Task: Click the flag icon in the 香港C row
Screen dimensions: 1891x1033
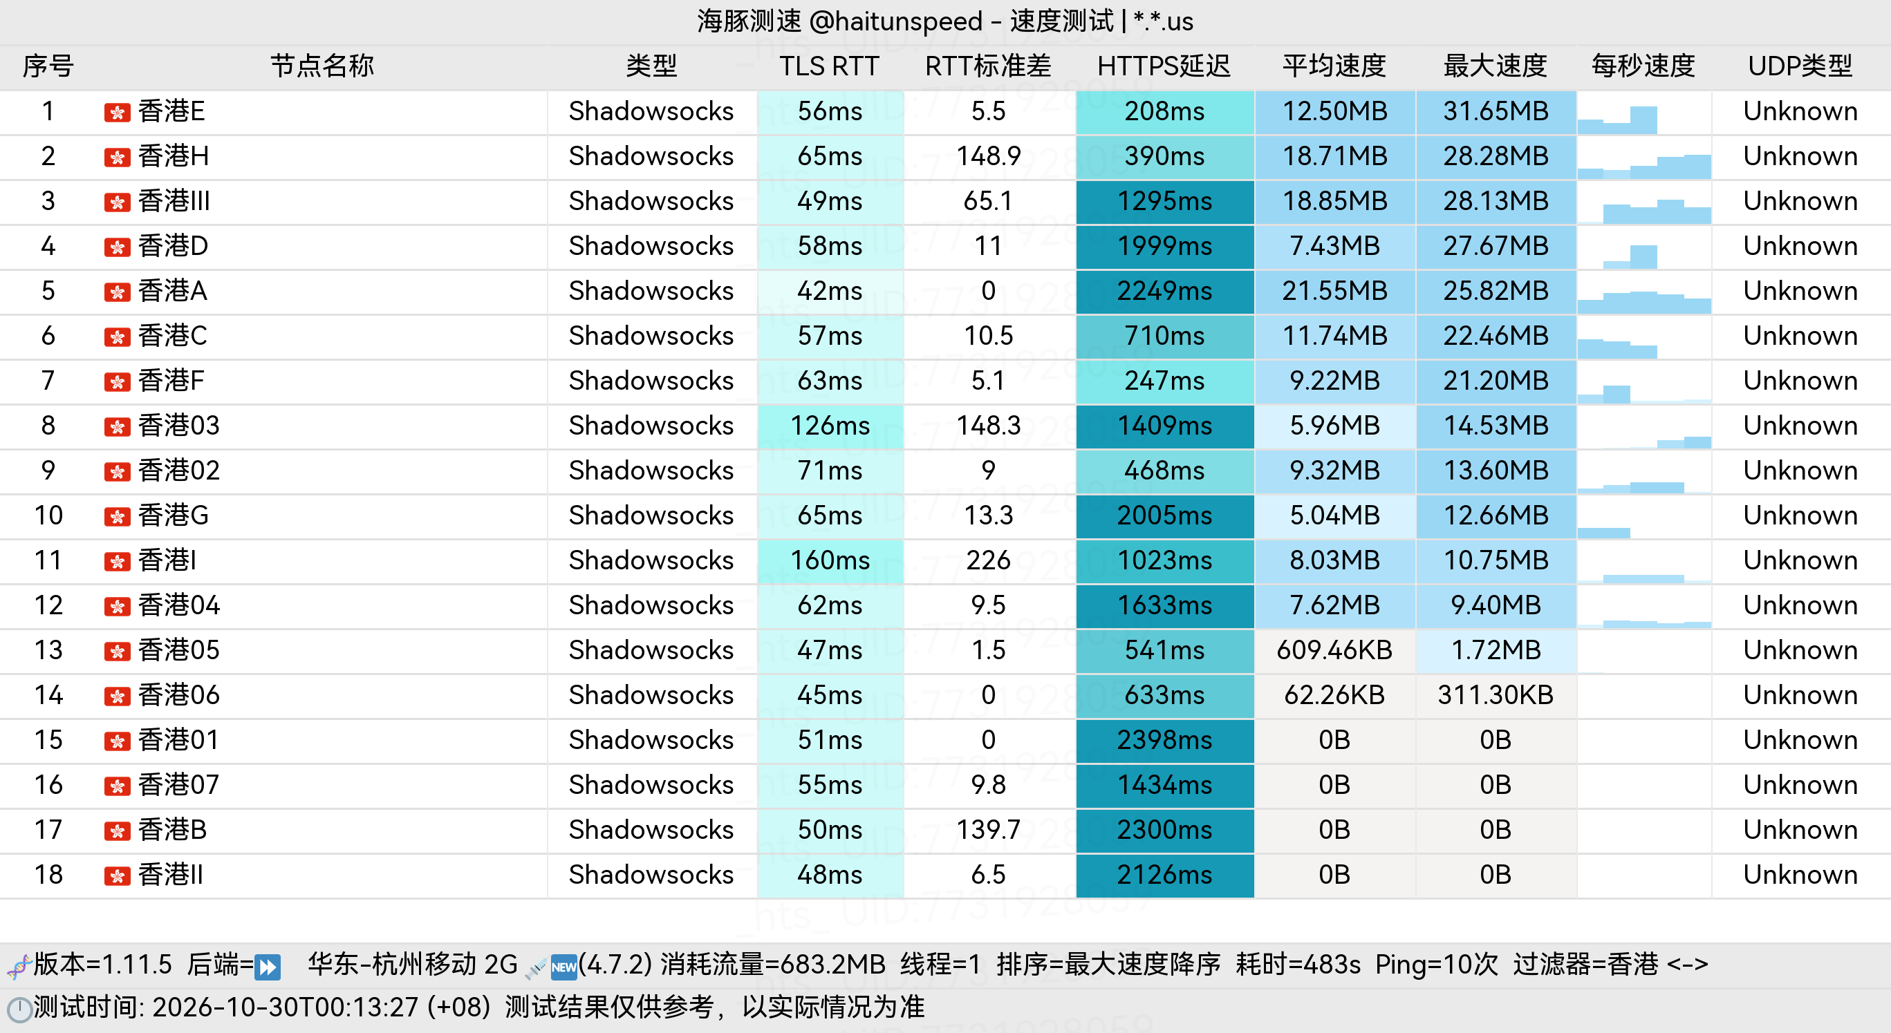Action: click(x=117, y=337)
